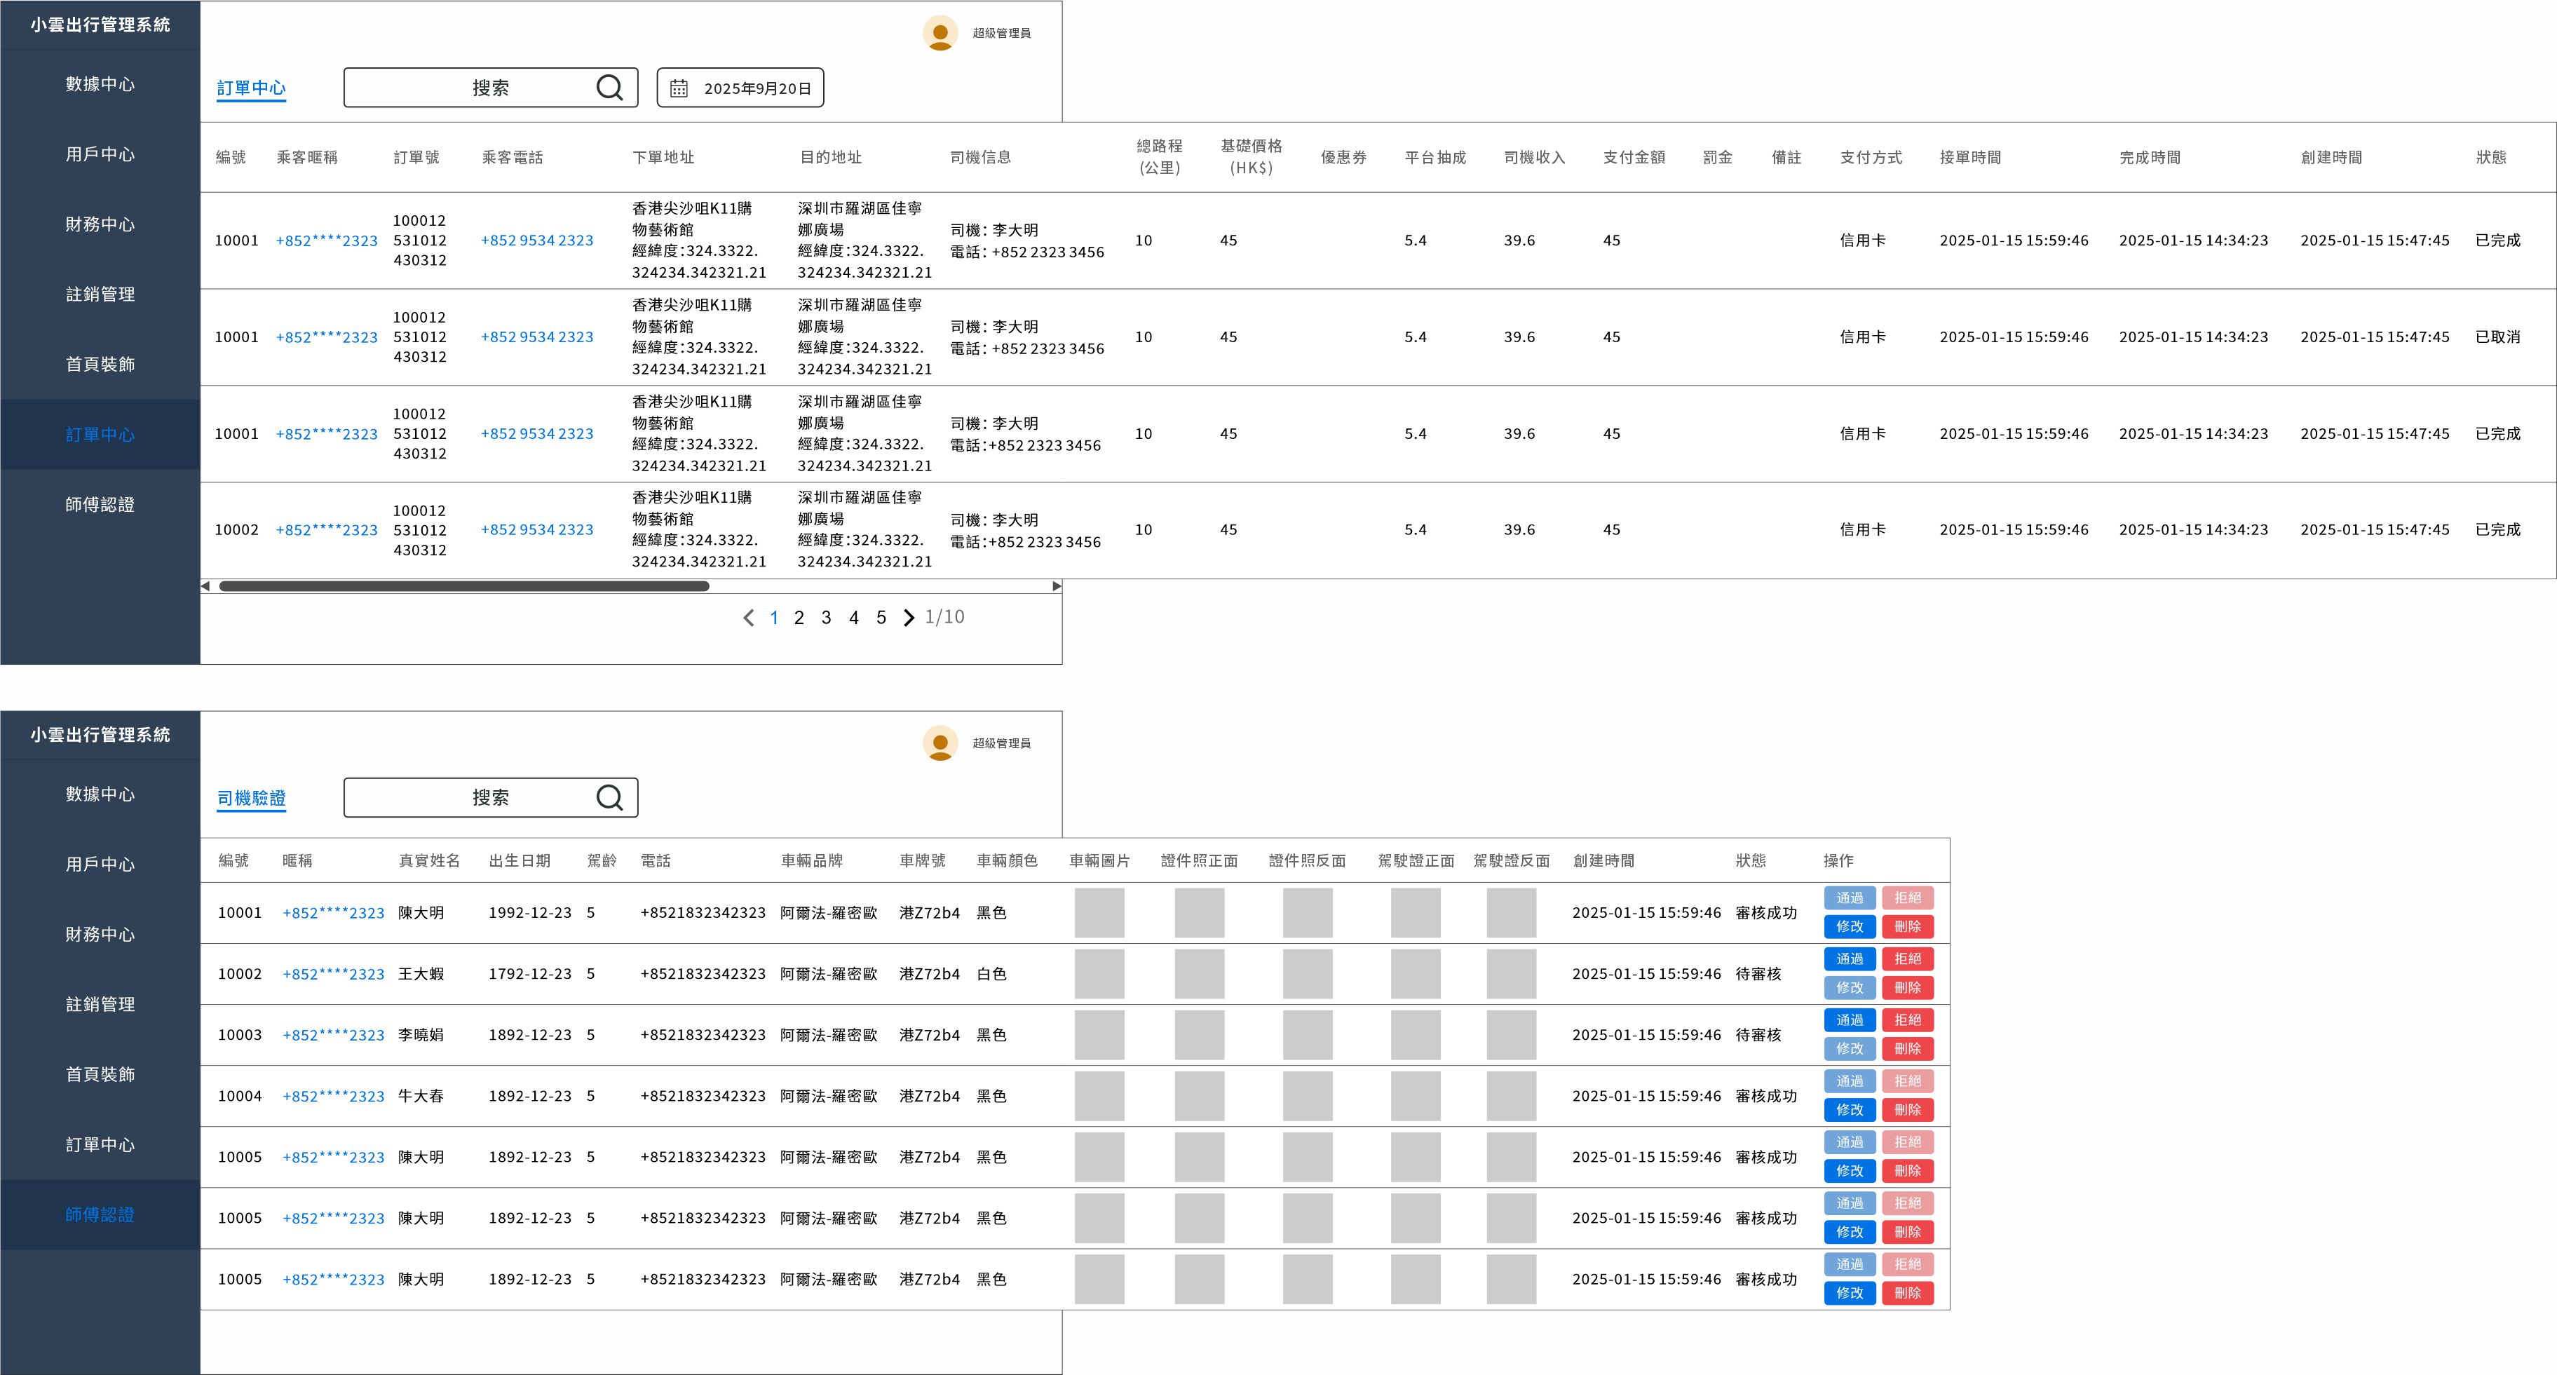Click search magnifier icon in order center
This screenshot has height=1375, width=2557.
[609, 88]
